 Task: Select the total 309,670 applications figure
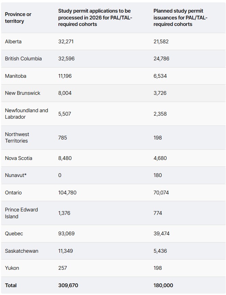(68, 285)
